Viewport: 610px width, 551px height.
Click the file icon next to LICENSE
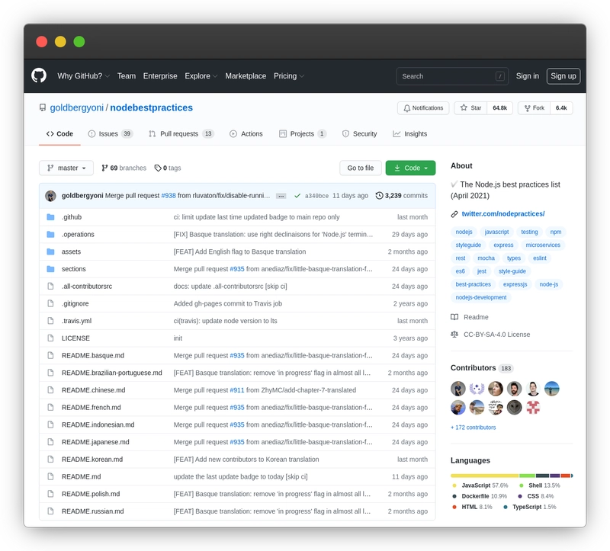[50, 338]
